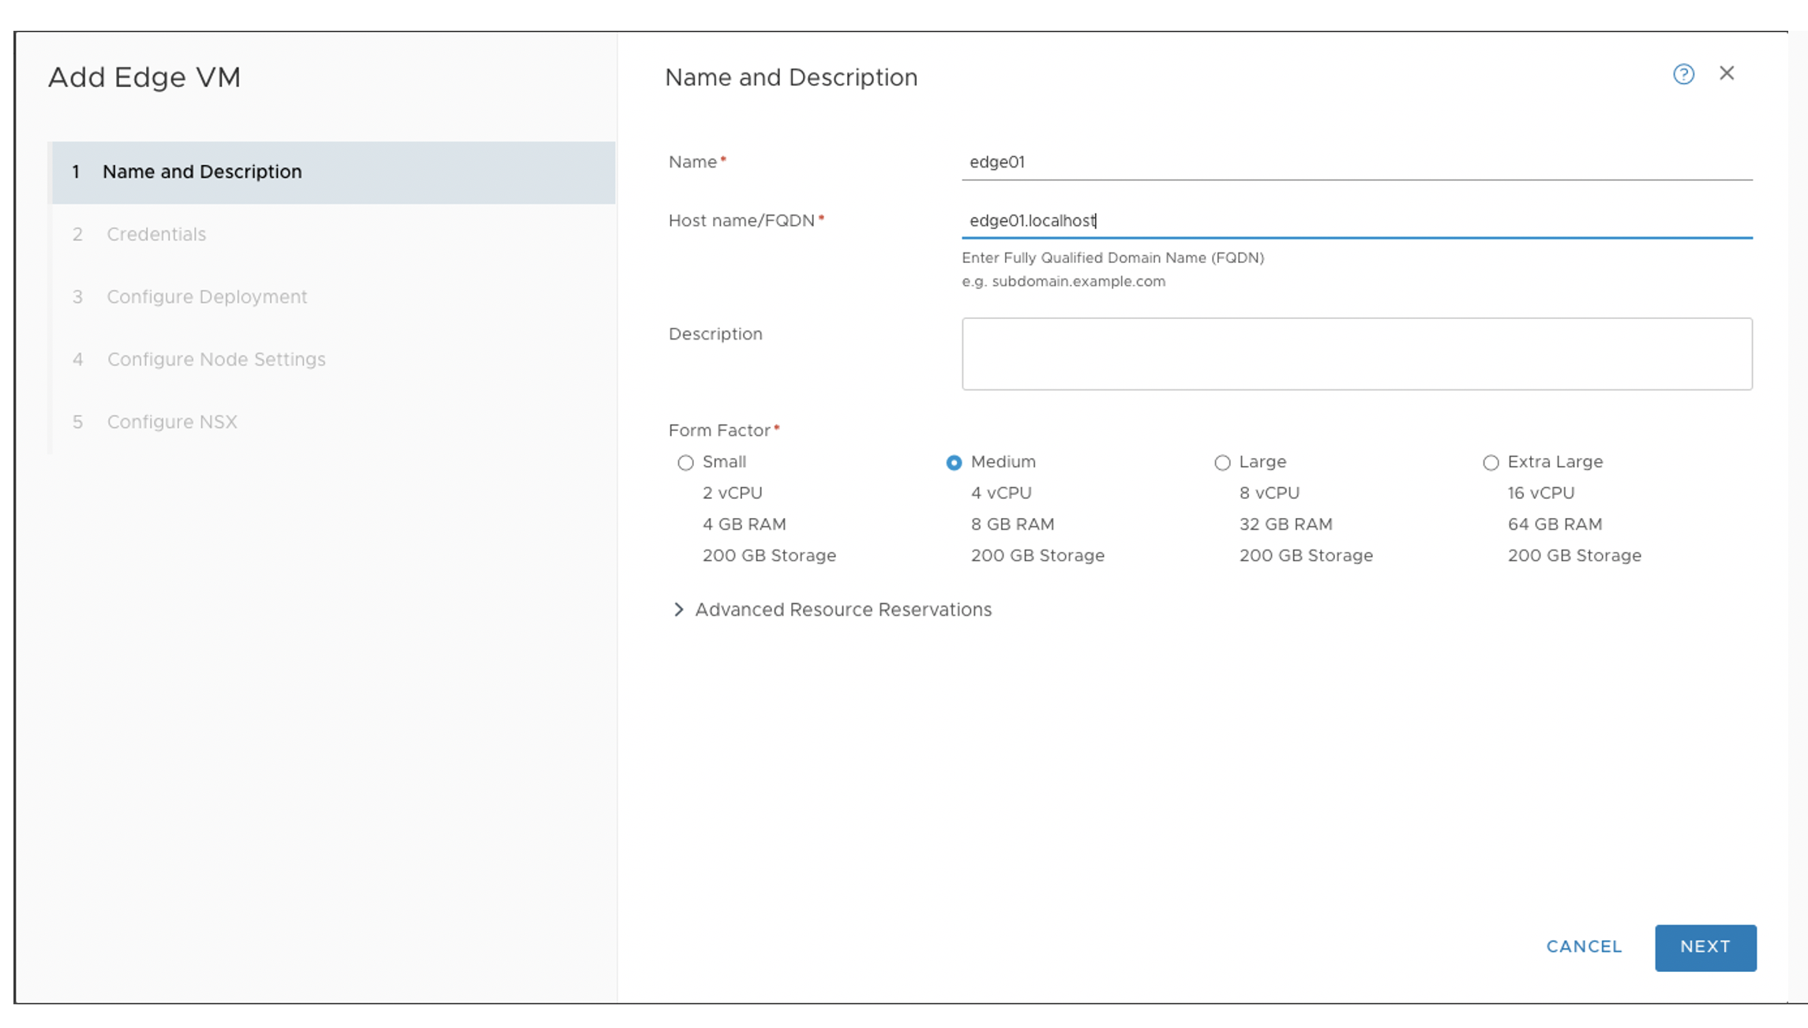Select the Medium form factor radio
This screenshot has width=1808, height=1028.
[x=954, y=463]
